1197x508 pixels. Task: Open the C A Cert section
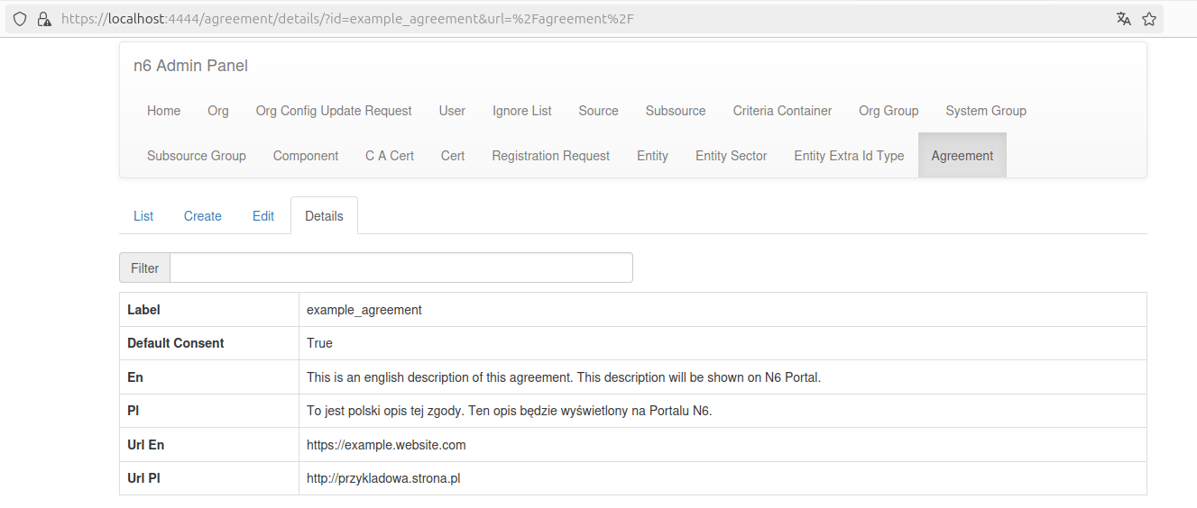390,156
